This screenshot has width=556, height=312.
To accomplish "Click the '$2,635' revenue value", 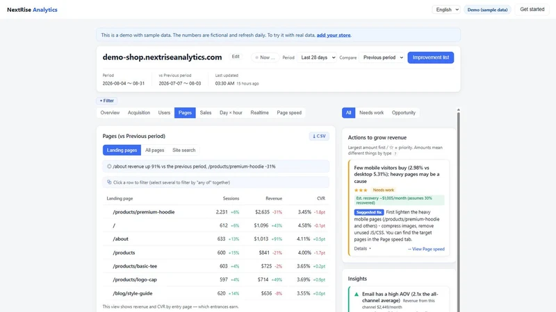I will [263, 212].
